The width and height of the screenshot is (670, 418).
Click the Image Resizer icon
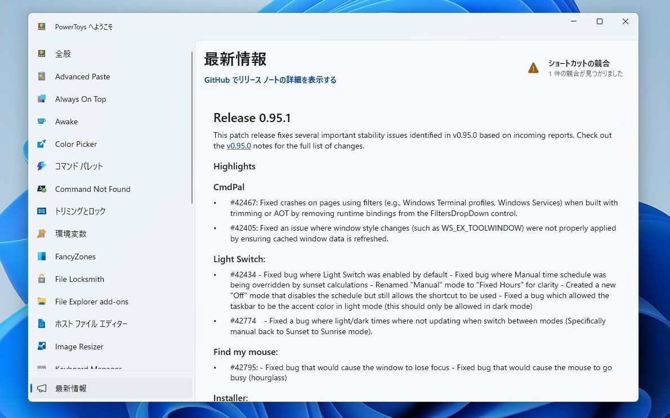[42, 346]
